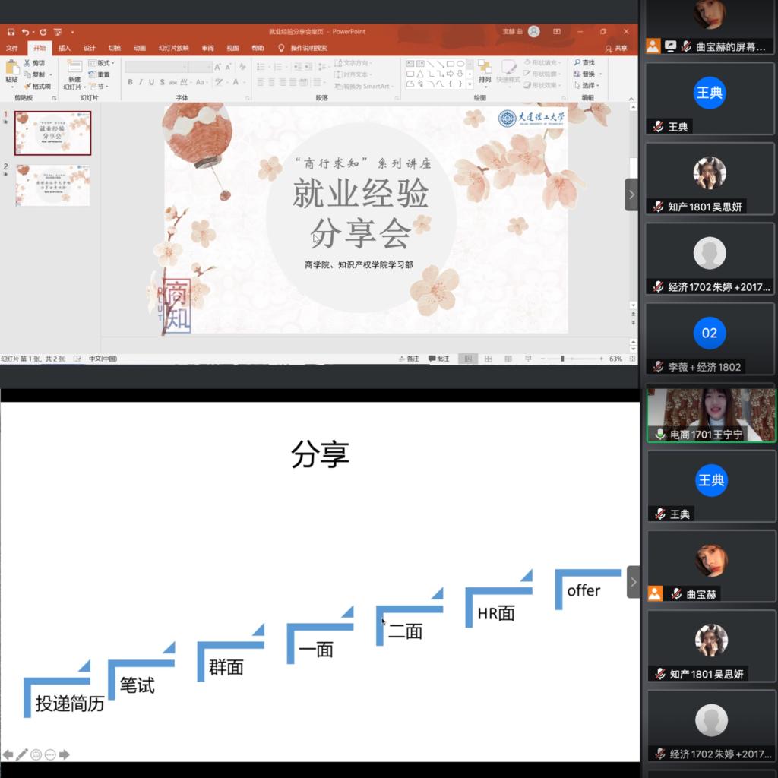Expand the Select (选择) dropdown
The height and width of the screenshot is (778, 778).
pyautogui.click(x=589, y=86)
